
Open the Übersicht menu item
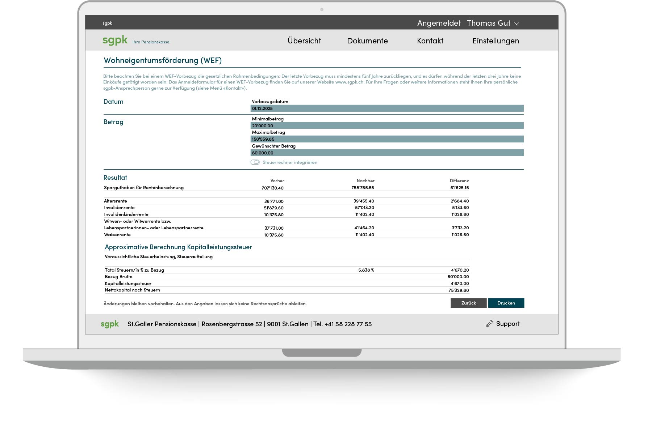[x=304, y=41]
